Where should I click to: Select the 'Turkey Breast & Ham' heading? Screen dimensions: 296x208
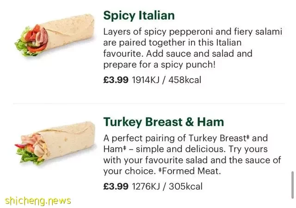[164, 122]
